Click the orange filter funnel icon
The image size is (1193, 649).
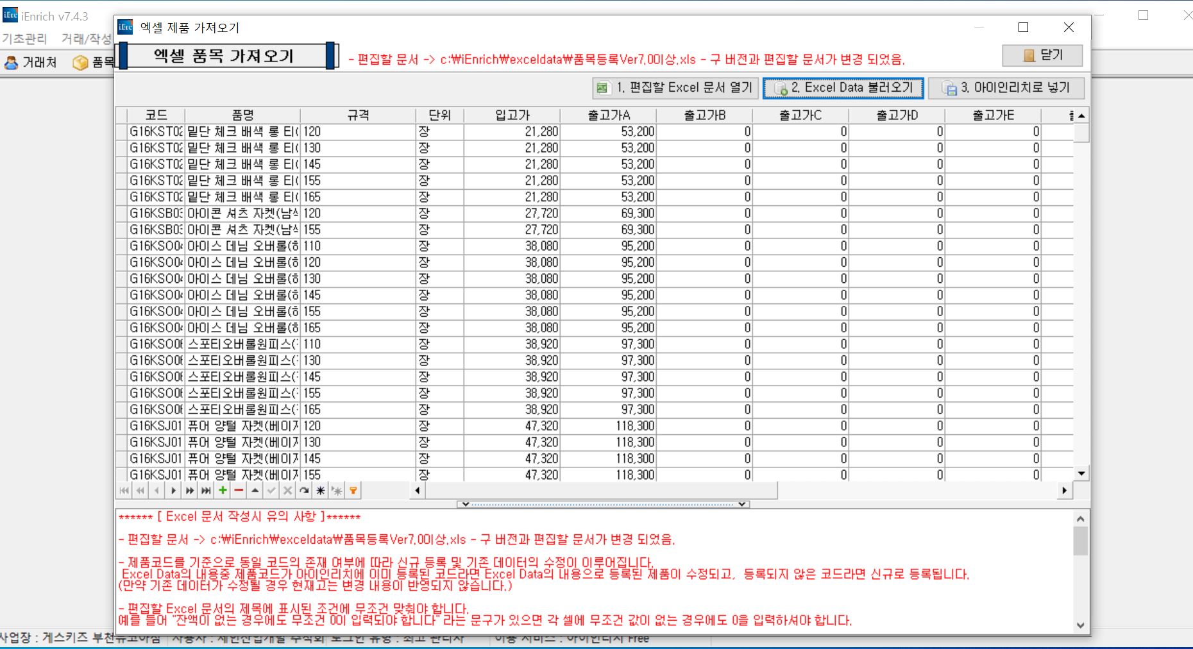point(353,491)
